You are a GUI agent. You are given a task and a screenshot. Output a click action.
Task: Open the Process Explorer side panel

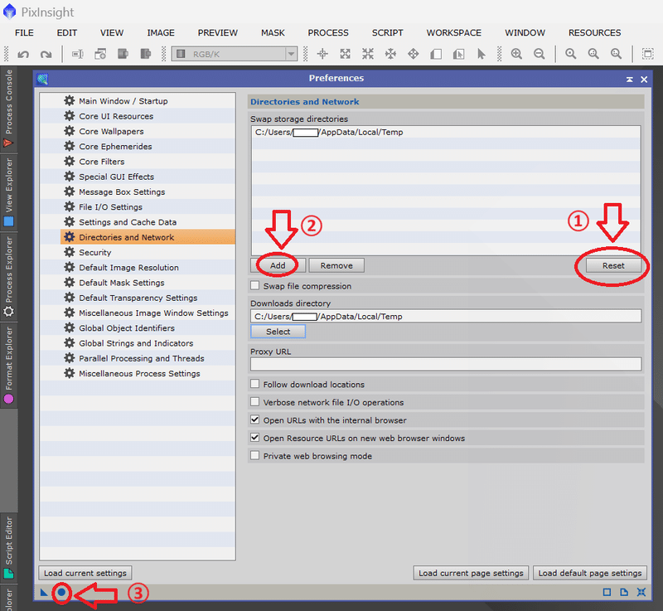click(x=8, y=276)
